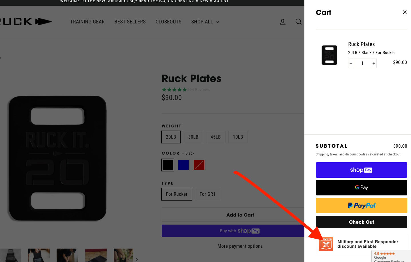The image size is (411, 262).
Task: Click the Check Out button
Action: pos(361,222)
